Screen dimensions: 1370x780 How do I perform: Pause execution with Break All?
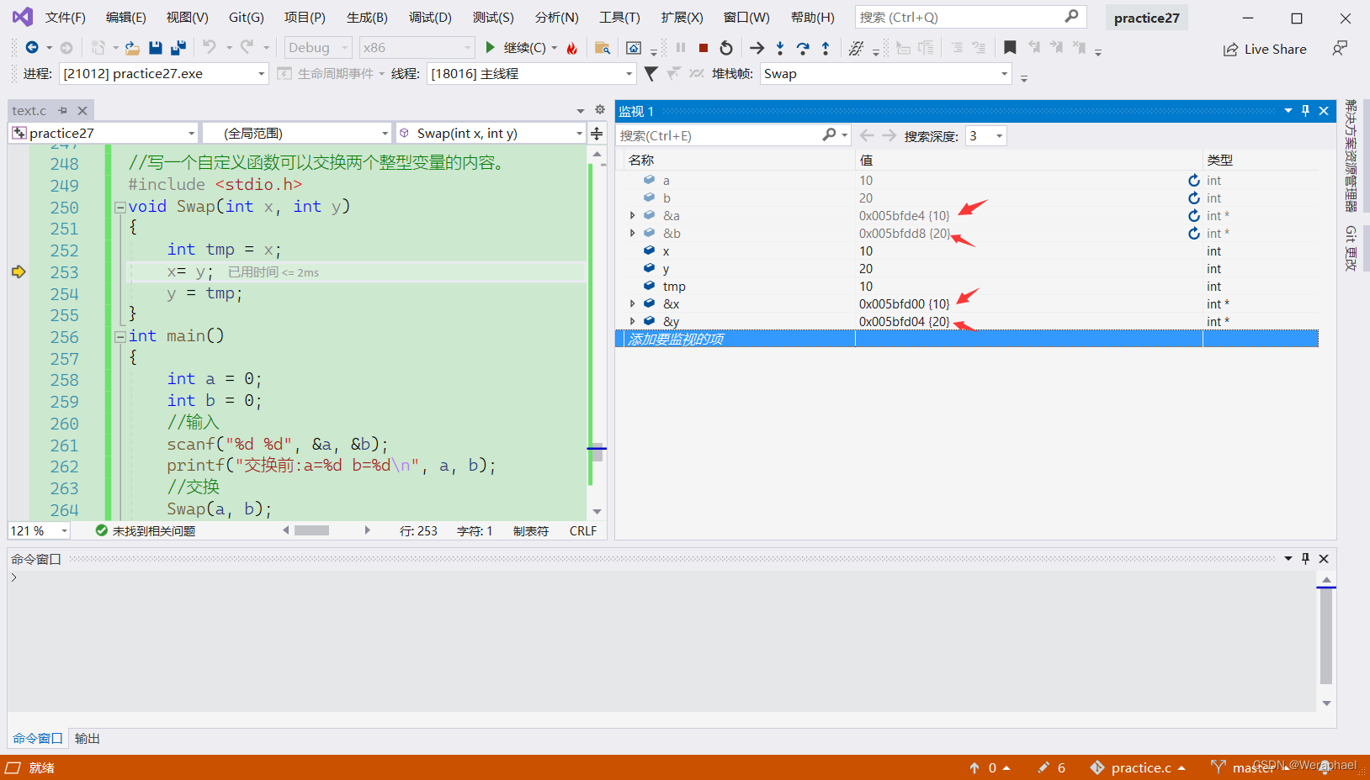[x=681, y=48]
